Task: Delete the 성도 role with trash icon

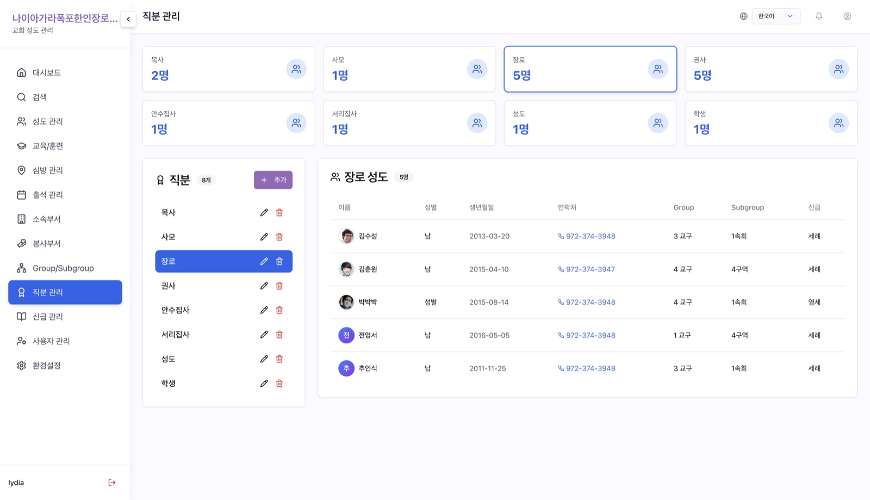Action: click(x=279, y=359)
